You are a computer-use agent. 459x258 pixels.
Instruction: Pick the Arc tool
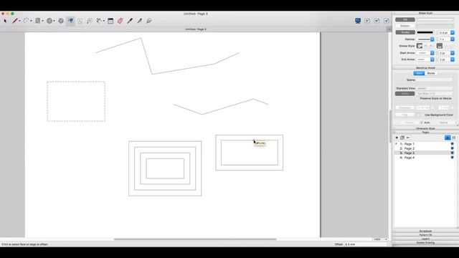point(26,21)
